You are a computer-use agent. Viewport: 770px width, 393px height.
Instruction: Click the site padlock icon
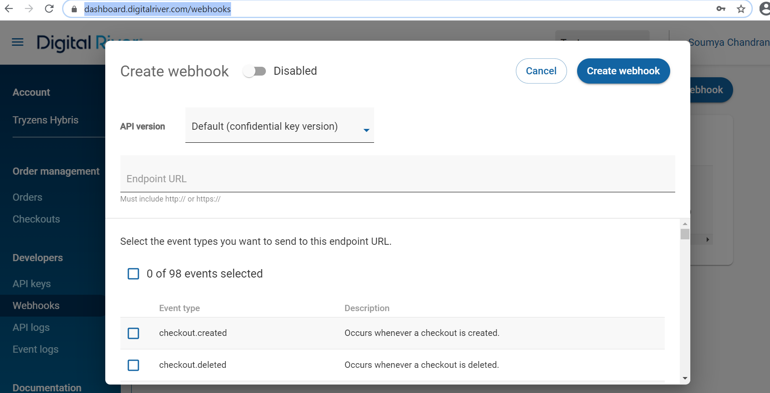74,9
